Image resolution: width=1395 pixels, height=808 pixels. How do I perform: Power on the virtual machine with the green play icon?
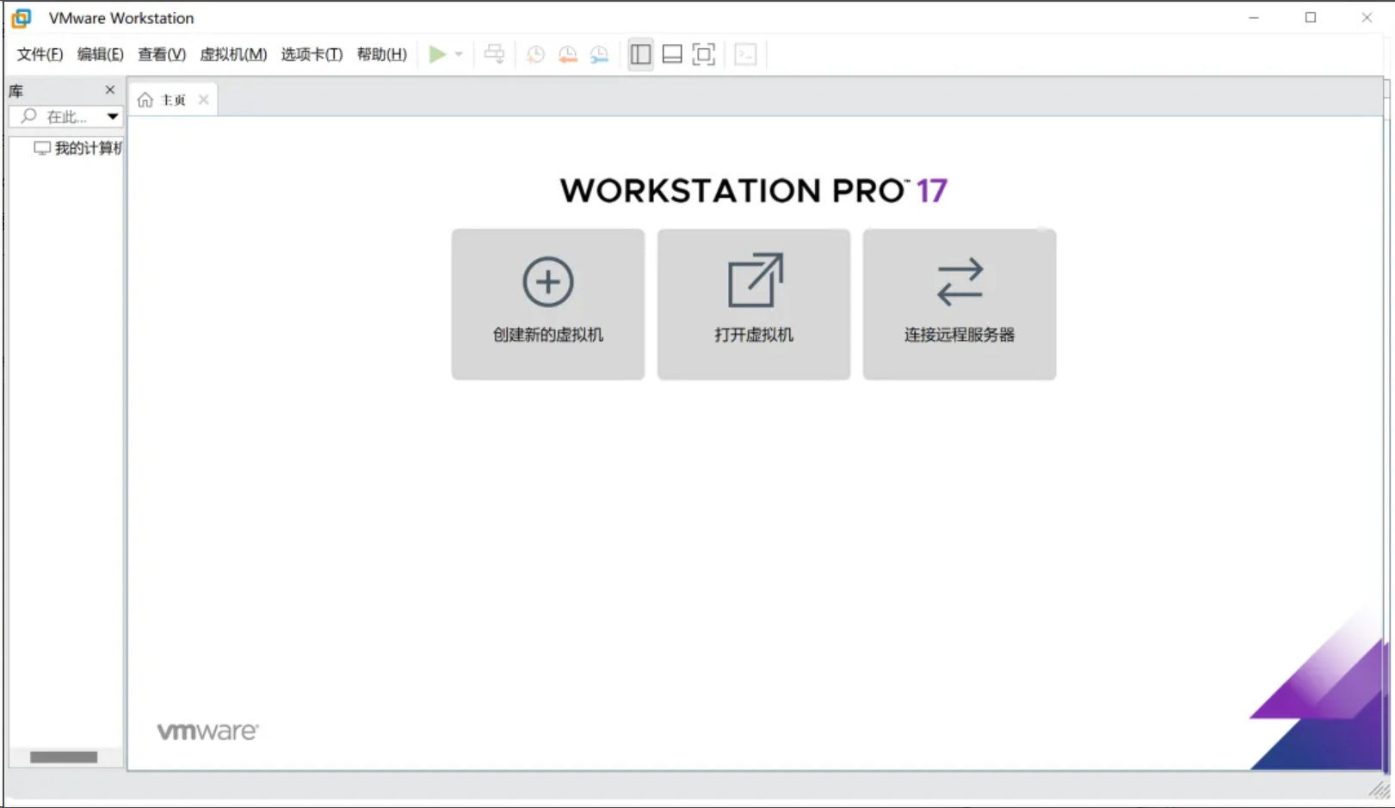tap(435, 53)
